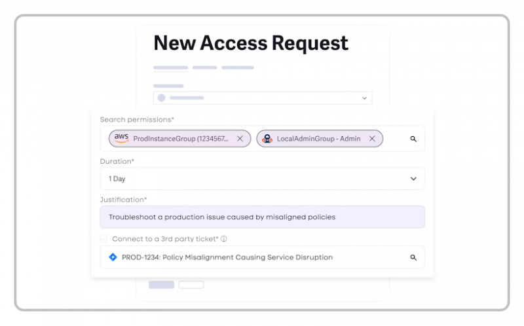Click the filled button at the form bottom
The height and width of the screenshot is (326, 524).
[x=161, y=285]
